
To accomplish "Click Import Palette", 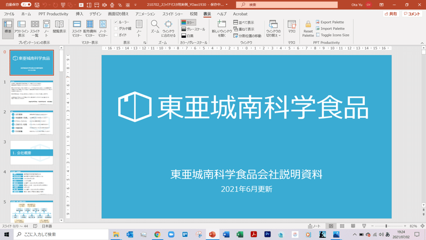I will (x=330, y=29).
